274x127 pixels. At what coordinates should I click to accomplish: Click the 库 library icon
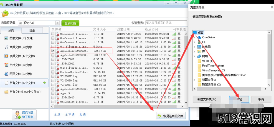[199, 51]
